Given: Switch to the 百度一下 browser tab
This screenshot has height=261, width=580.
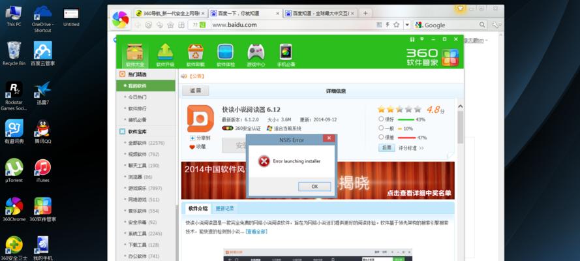Looking at the screenshot, I should click(245, 13).
